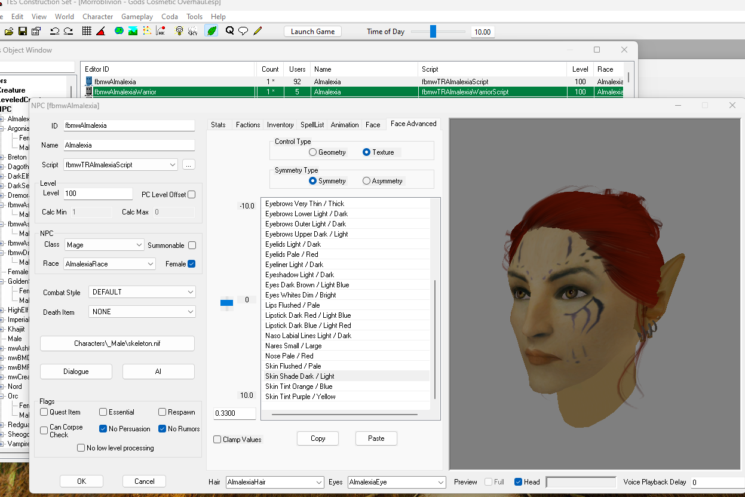Disable the No Persuasion flag

coord(103,429)
